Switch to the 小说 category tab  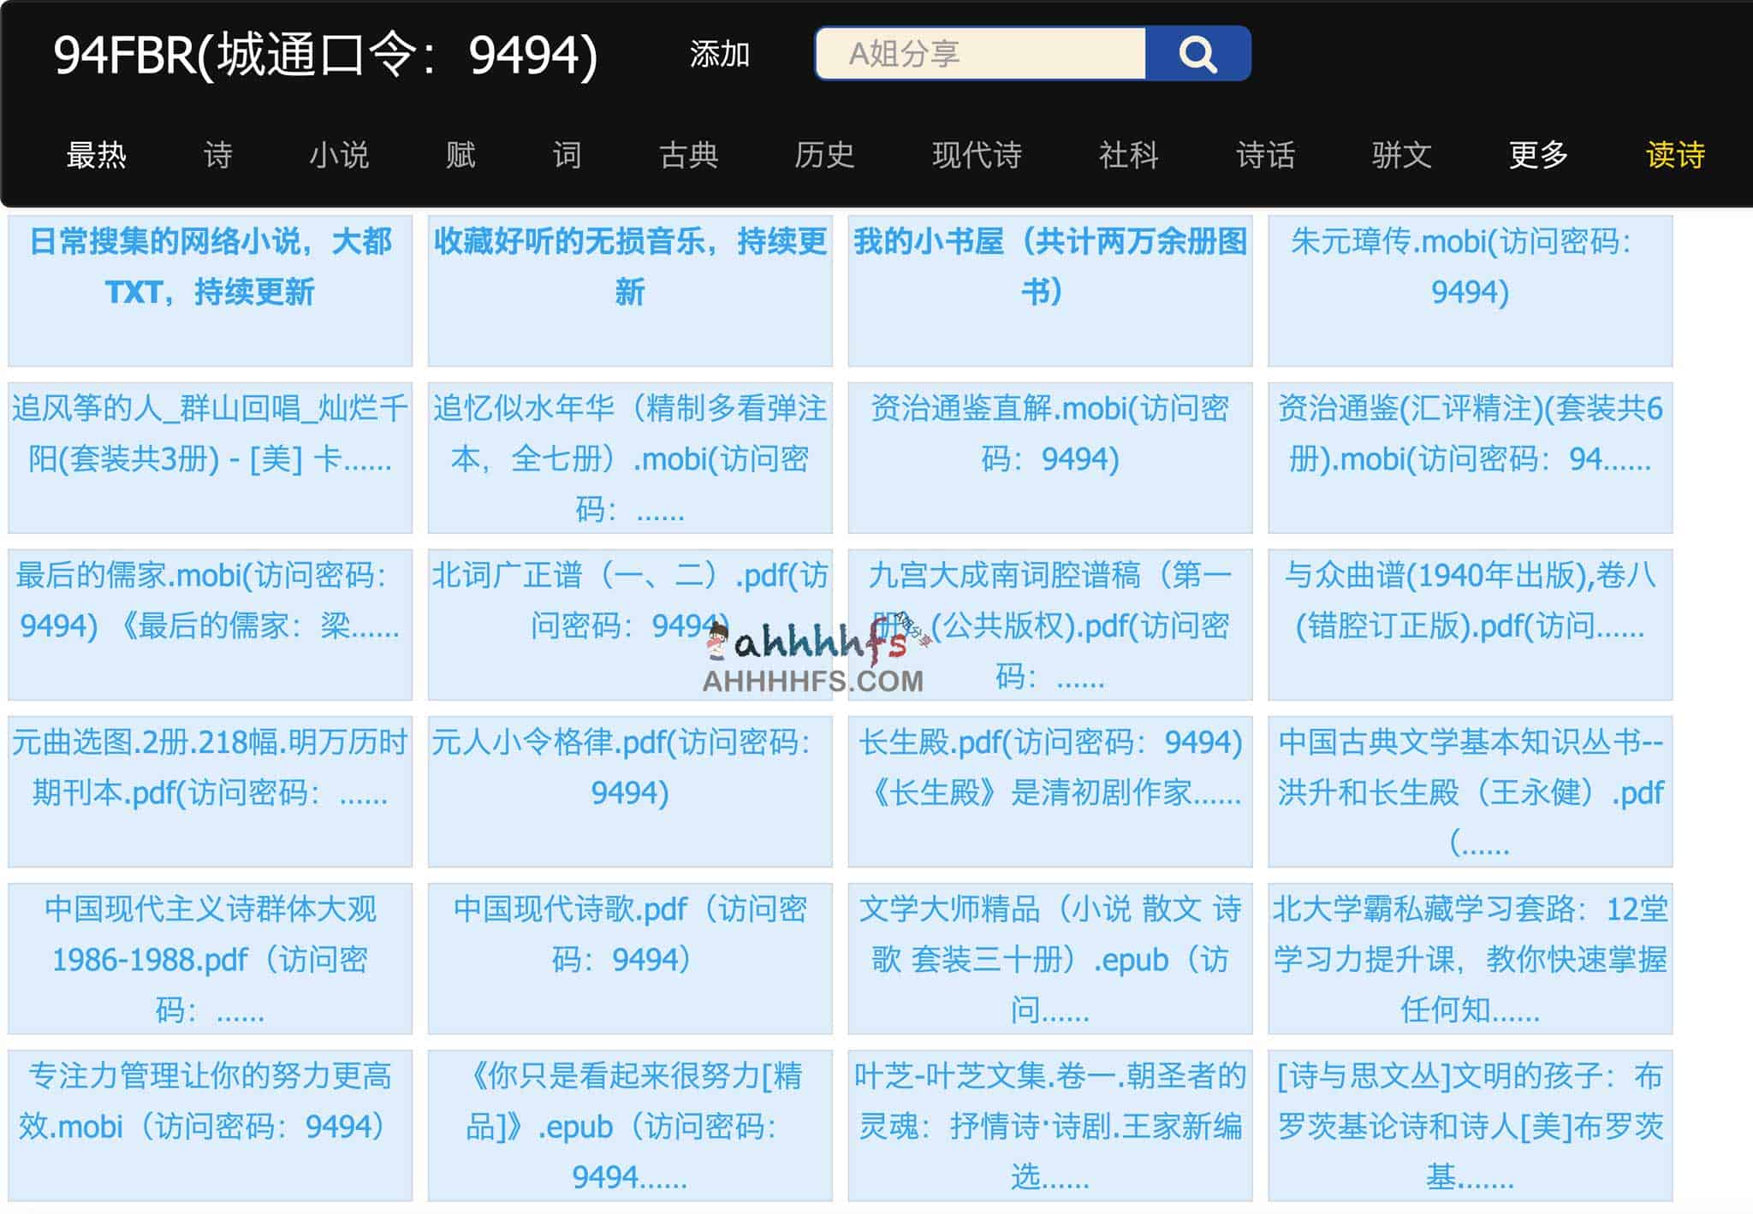click(x=340, y=156)
